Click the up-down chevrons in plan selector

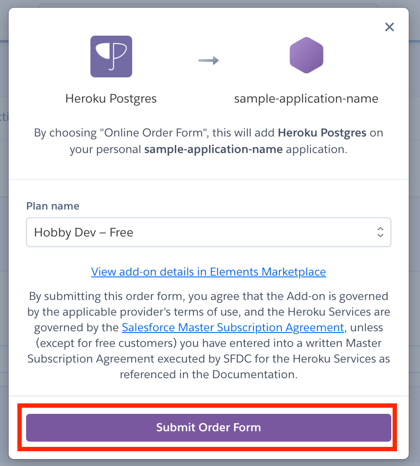(x=380, y=232)
